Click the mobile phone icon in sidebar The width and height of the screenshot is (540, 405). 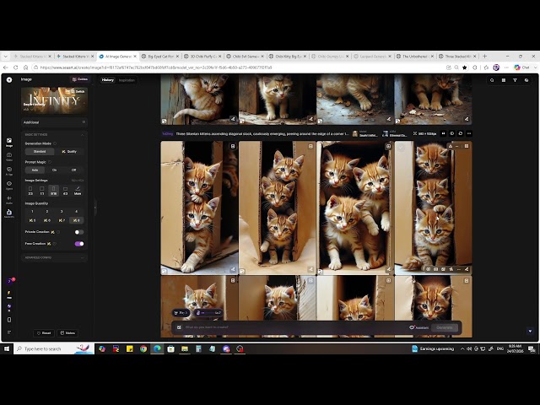(x=9, y=320)
